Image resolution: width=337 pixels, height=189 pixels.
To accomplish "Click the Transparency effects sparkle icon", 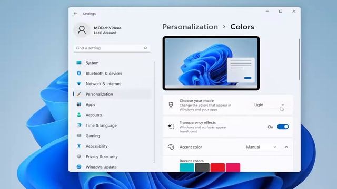I will coord(171,127).
